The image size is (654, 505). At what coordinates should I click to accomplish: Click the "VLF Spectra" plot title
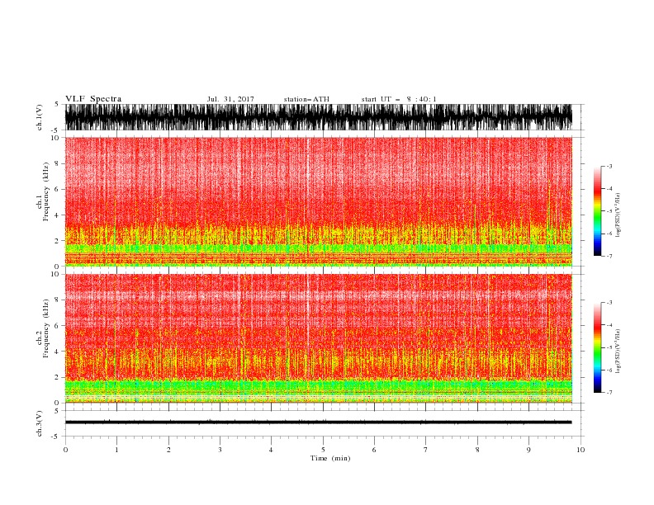click(93, 99)
